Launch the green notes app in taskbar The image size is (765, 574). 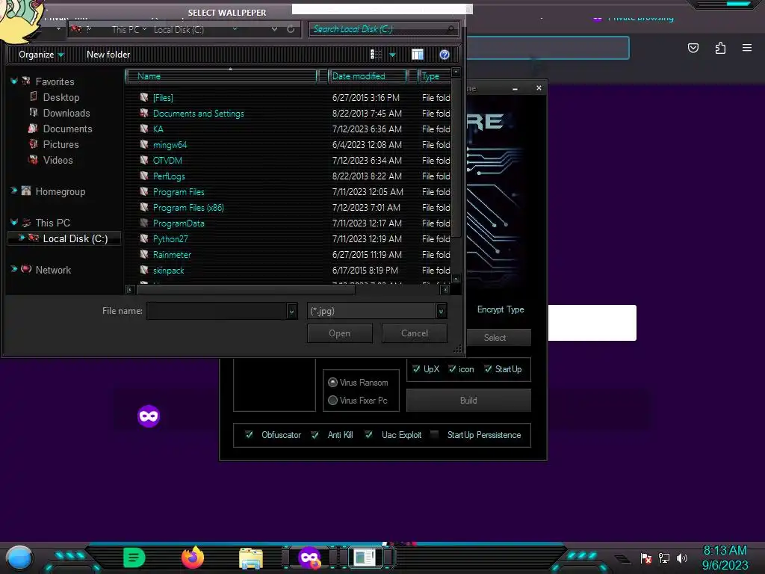tap(134, 558)
